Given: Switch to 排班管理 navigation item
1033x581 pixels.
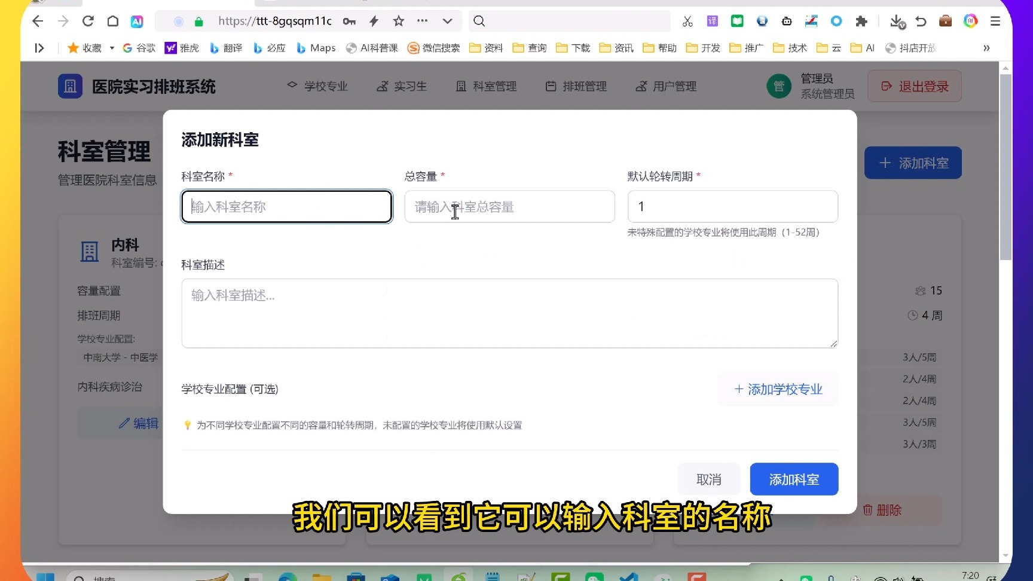Looking at the screenshot, I should (576, 86).
